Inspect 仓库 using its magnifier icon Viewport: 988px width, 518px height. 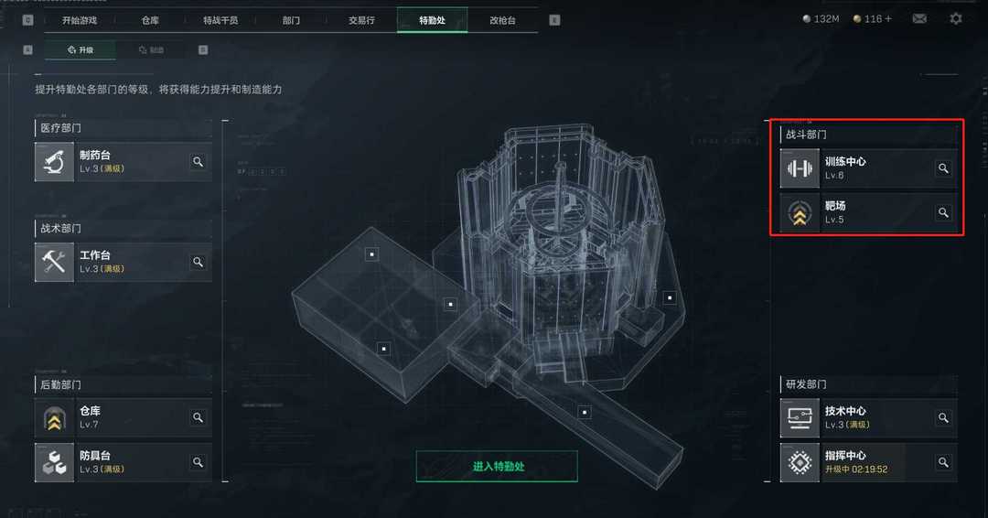(198, 418)
